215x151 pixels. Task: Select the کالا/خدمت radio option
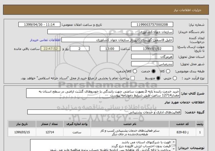pyautogui.click(x=135, y=71)
